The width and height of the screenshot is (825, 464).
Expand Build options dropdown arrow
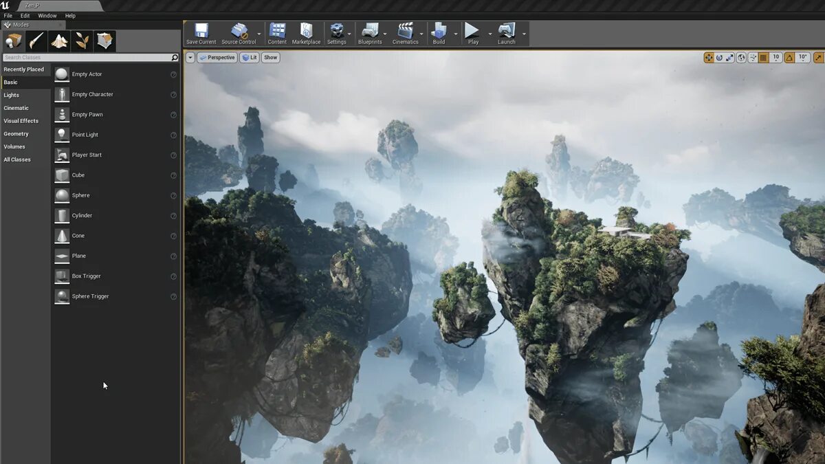pos(455,34)
